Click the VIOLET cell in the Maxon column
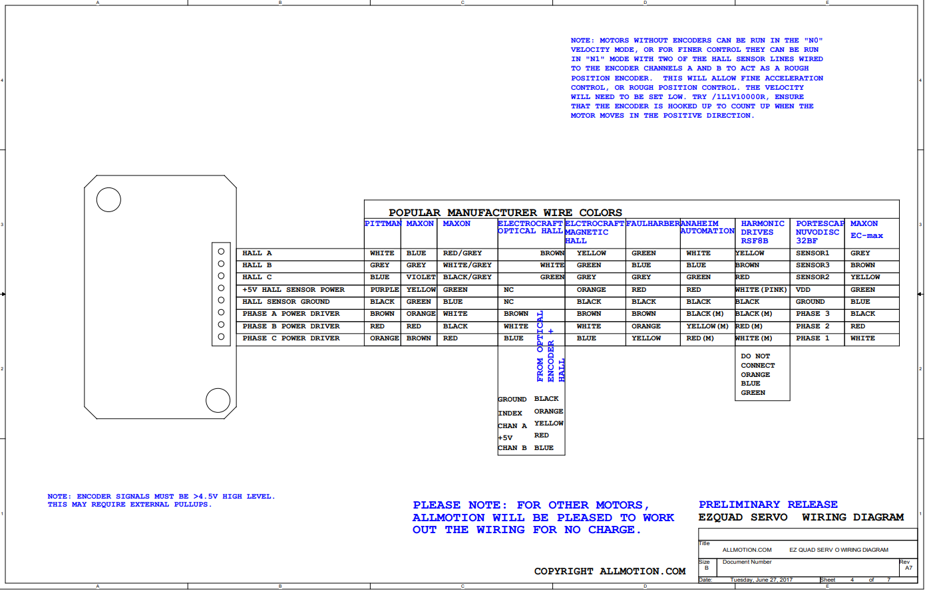This screenshot has height=591, width=925. pos(421,277)
